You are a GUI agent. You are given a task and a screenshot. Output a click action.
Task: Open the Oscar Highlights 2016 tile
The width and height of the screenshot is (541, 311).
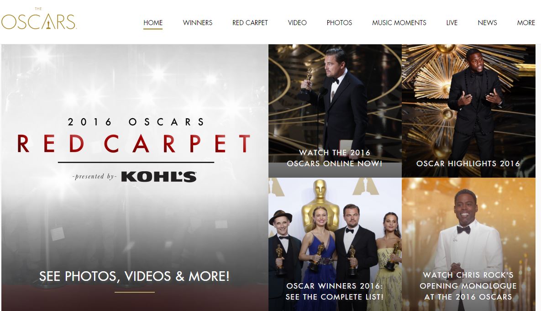468,111
